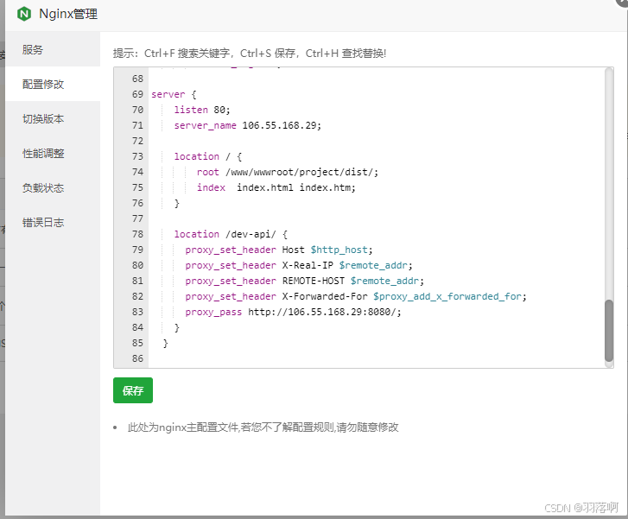Click the green 保存 button

(x=133, y=390)
